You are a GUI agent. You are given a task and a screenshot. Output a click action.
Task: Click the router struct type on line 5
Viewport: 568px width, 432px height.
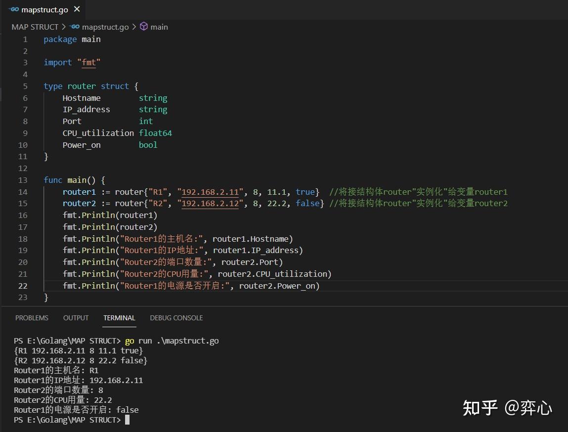(81, 86)
